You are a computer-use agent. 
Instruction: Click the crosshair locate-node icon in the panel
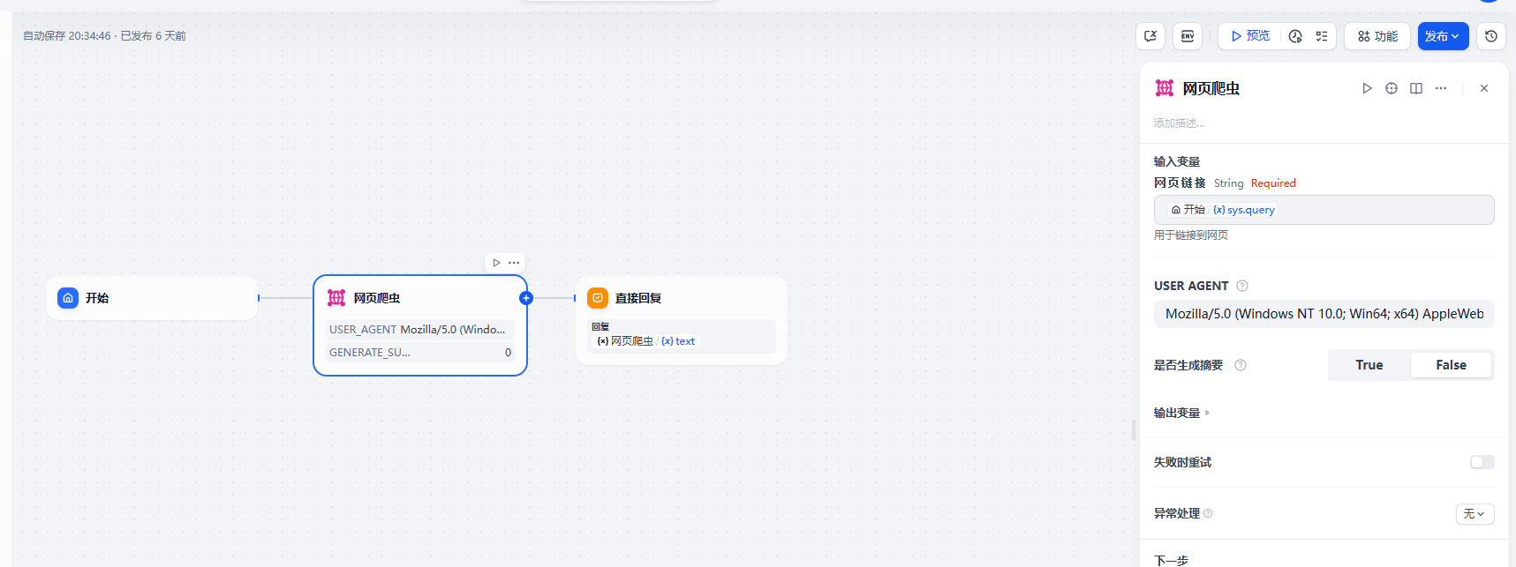[x=1392, y=88]
